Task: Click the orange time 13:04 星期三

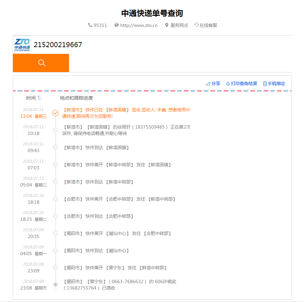Action: point(34,116)
